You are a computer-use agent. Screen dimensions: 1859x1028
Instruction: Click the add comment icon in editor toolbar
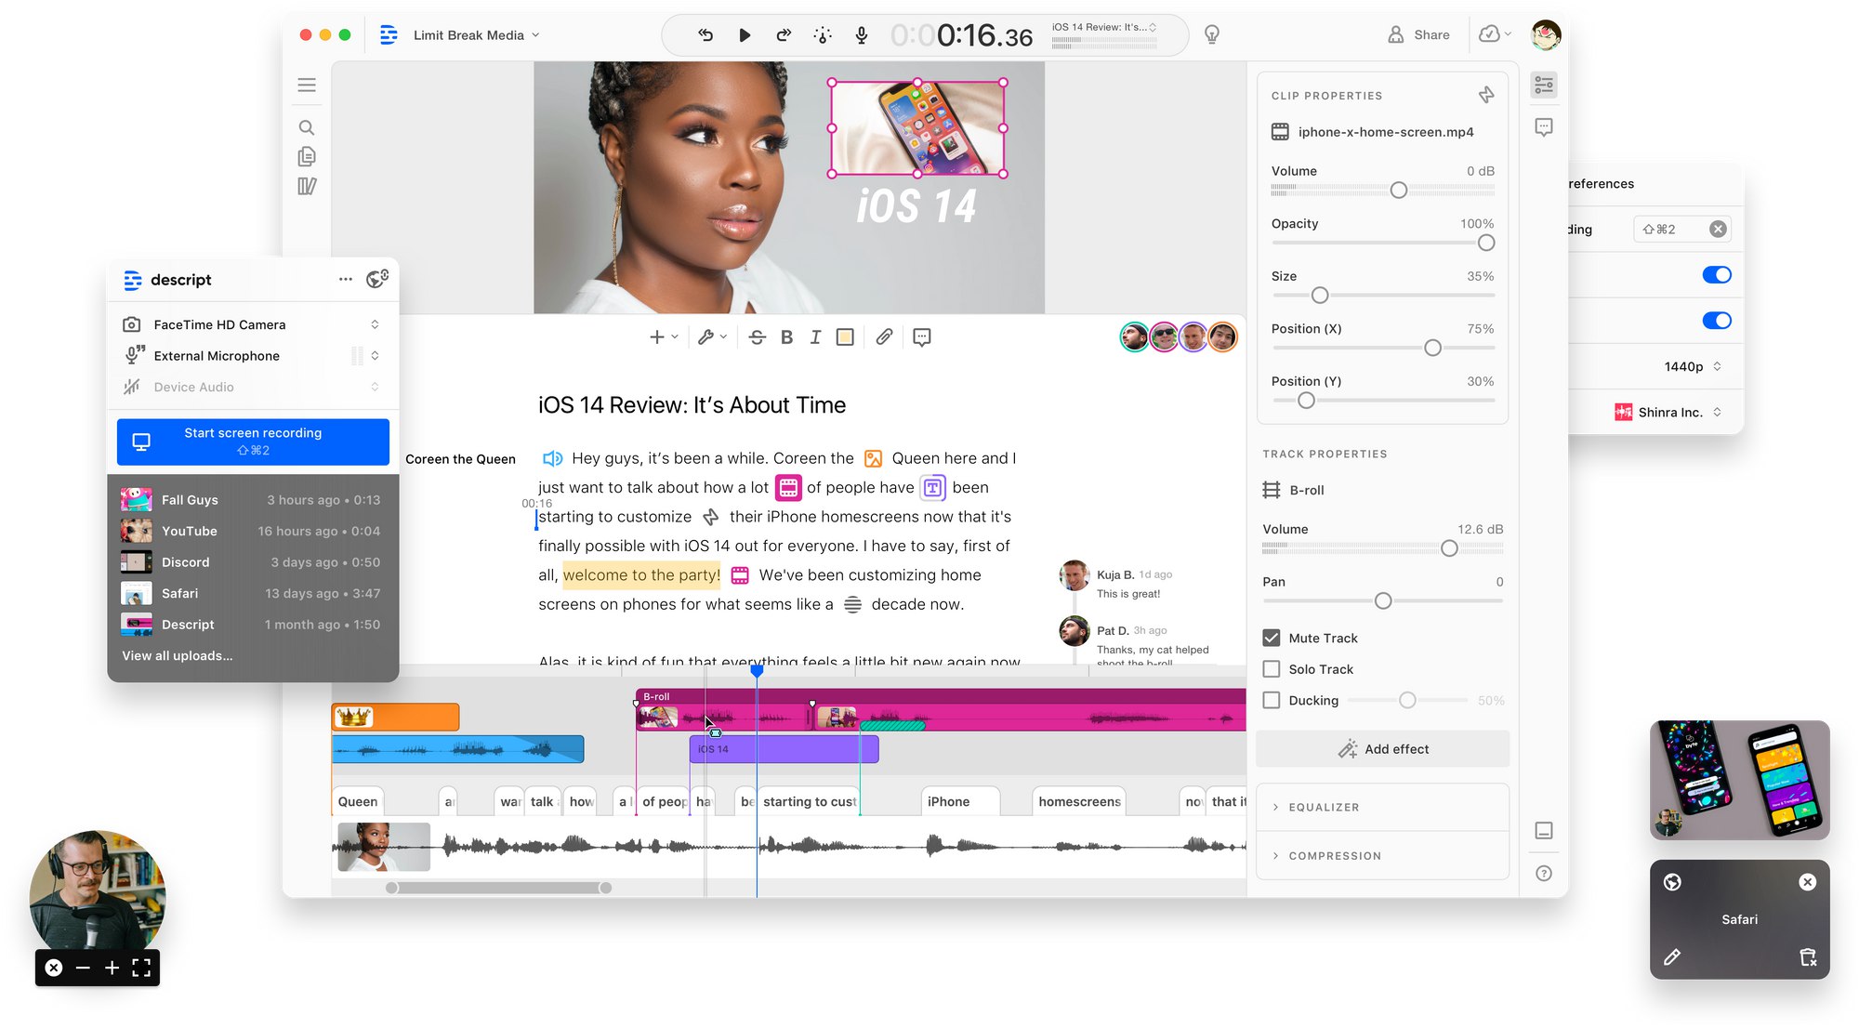(x=922, y=337)
